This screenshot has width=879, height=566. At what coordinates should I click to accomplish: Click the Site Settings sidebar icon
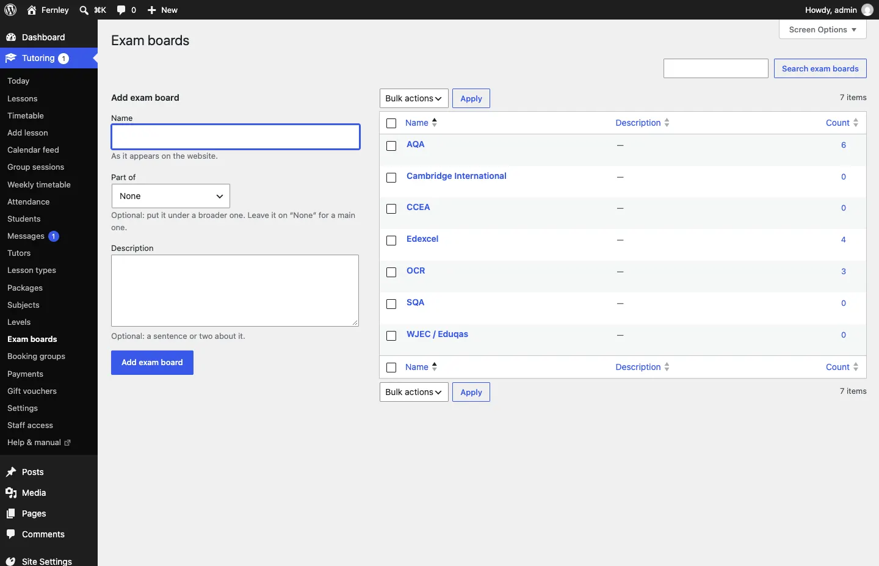coord(11,561)
